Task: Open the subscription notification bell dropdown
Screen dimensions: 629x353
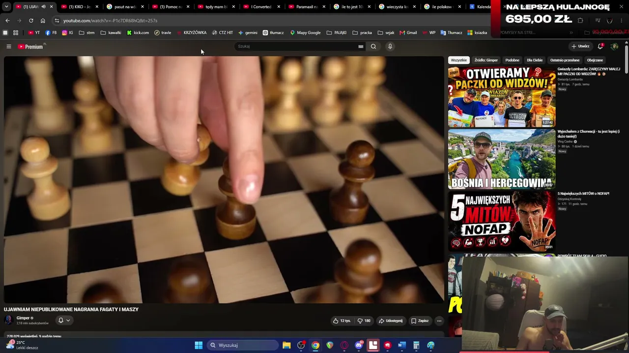Action: [x=64, y=320]
